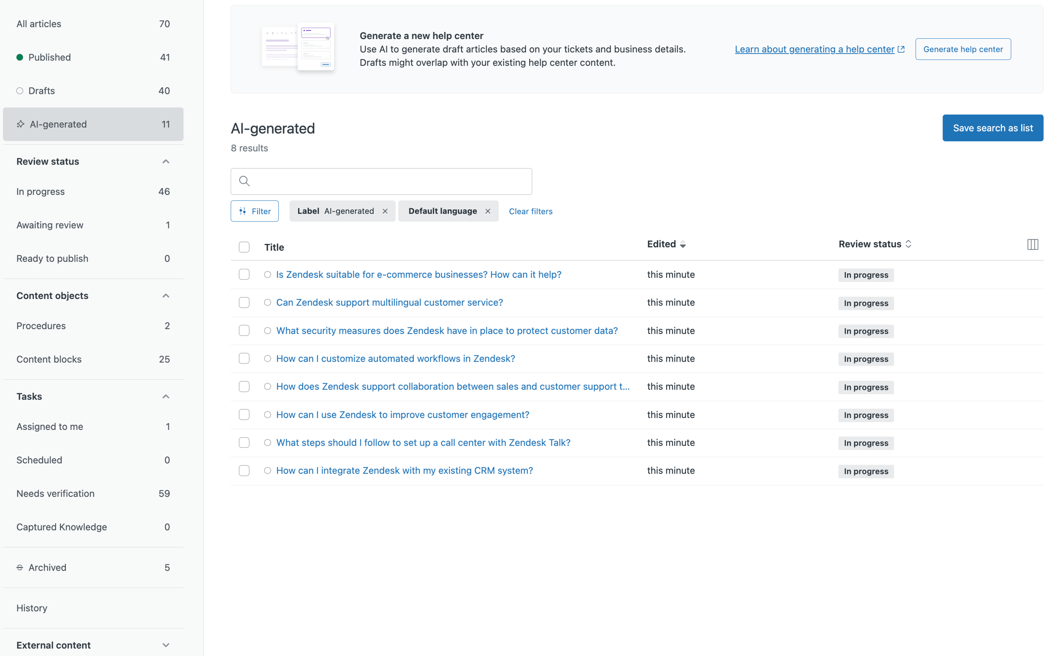
Task: Expand the External content section
Action: (166, 645)
